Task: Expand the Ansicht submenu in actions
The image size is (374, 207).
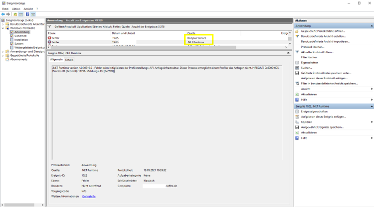Action: pyautogui.click(x=372, y=89)
